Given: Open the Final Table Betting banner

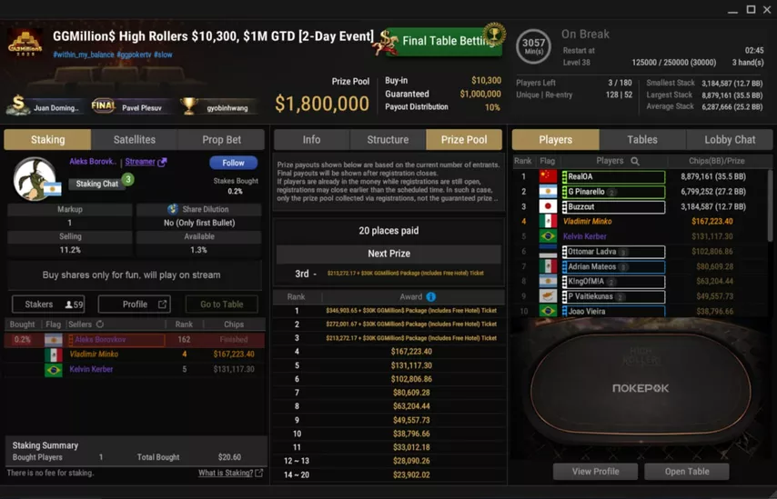Looking at the screenshot, I should coord(442,41).
